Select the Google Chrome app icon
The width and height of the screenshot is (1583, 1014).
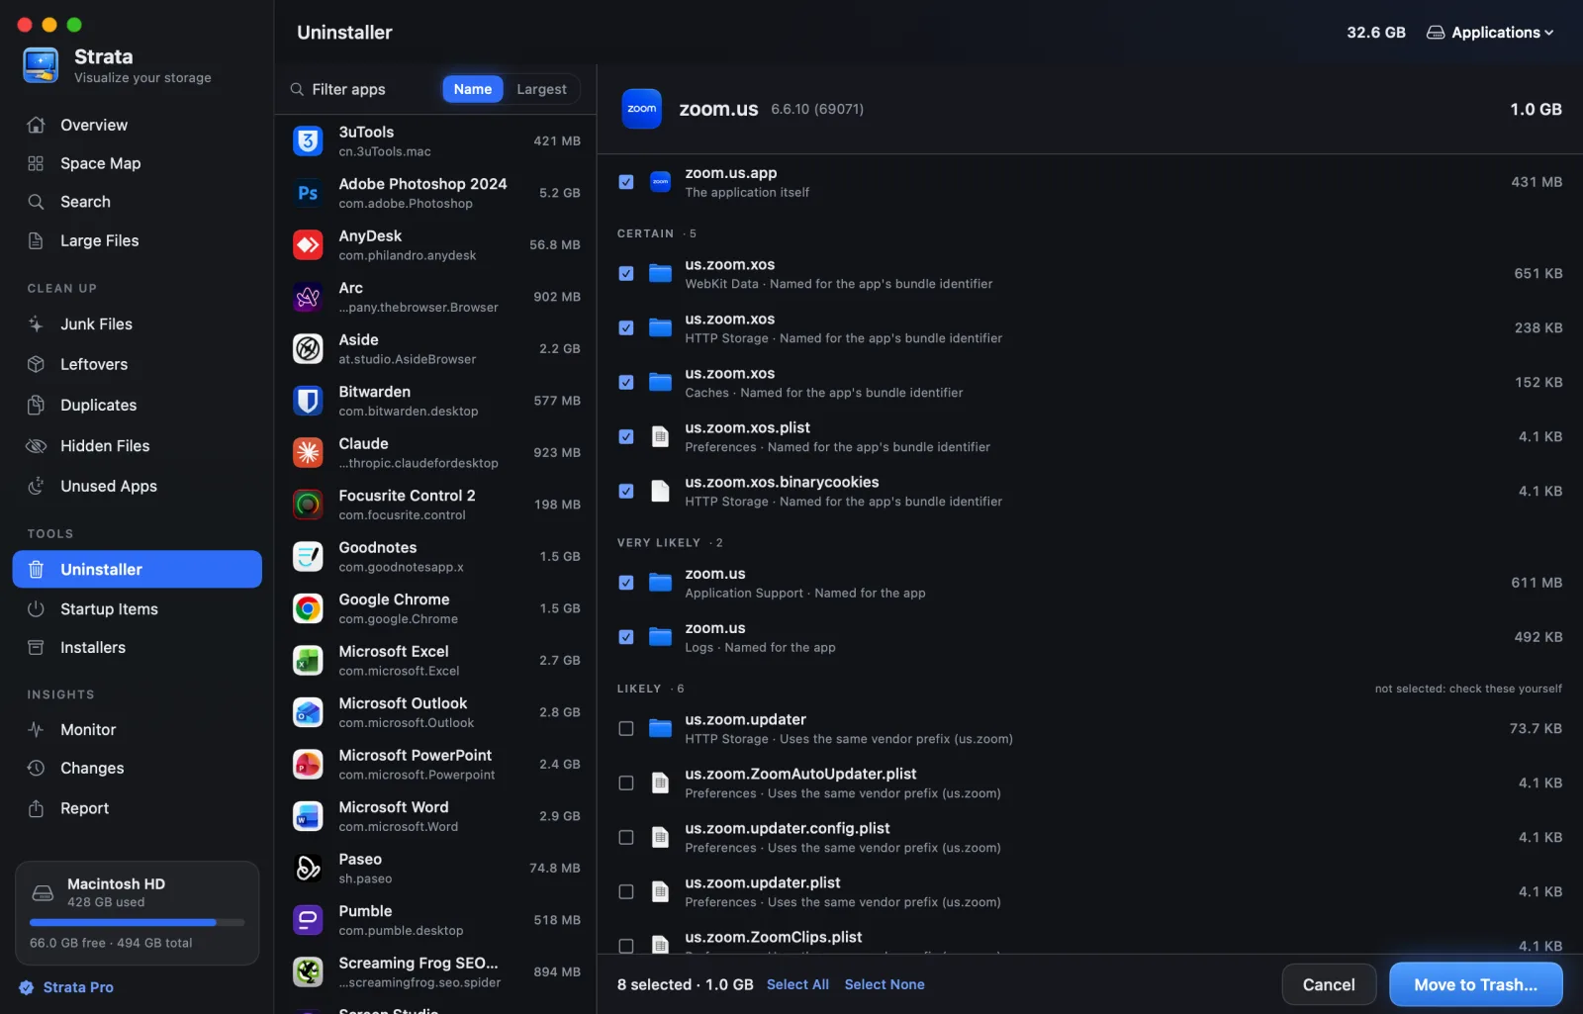(308, 608)
